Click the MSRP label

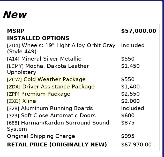click(16, 31)
